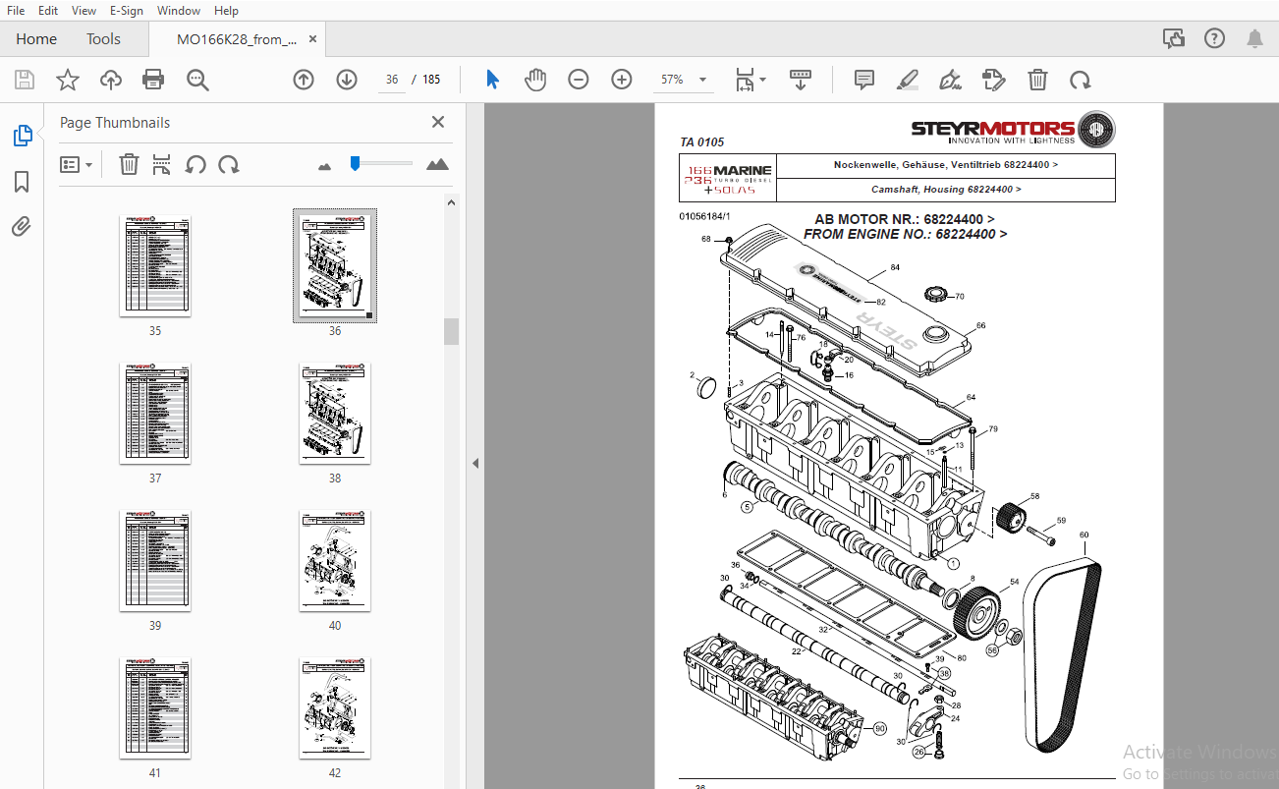Select the MO166K28 document tab

[x=237, y=39]
